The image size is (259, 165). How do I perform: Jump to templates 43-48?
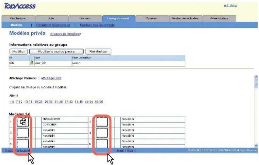(x=79, y=102)
